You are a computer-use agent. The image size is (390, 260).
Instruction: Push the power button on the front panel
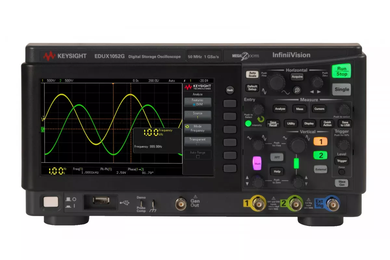[51, 202]
